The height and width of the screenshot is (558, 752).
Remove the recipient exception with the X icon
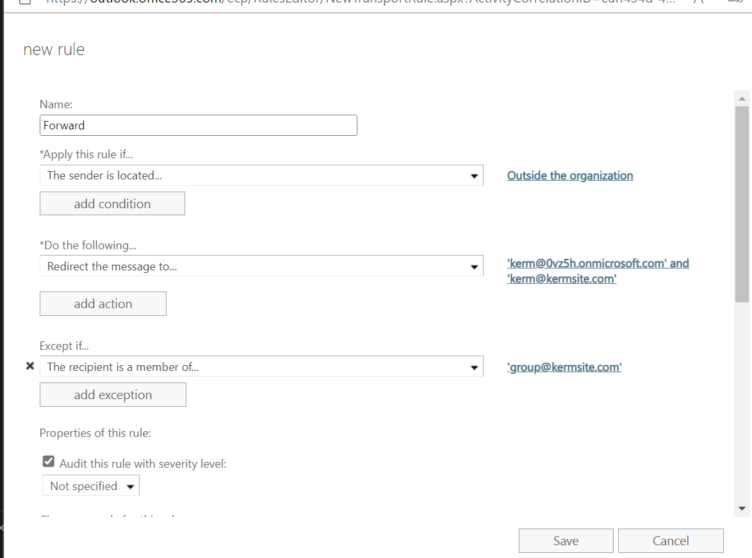[x=29, y=366]
